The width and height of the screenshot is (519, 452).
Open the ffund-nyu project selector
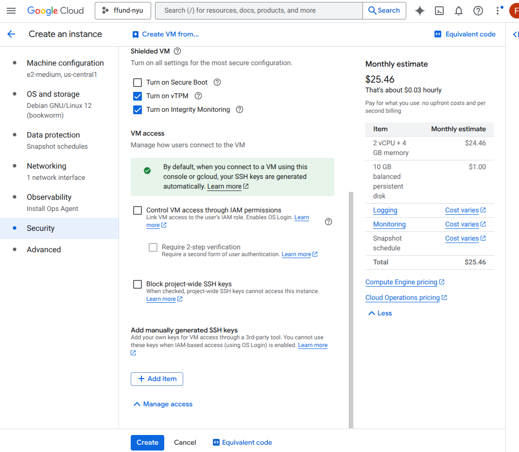pyautogui.click(x=123, y=11)
